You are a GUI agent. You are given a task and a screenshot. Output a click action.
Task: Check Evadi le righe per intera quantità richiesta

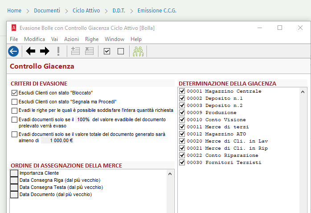[x=14, y=111]
